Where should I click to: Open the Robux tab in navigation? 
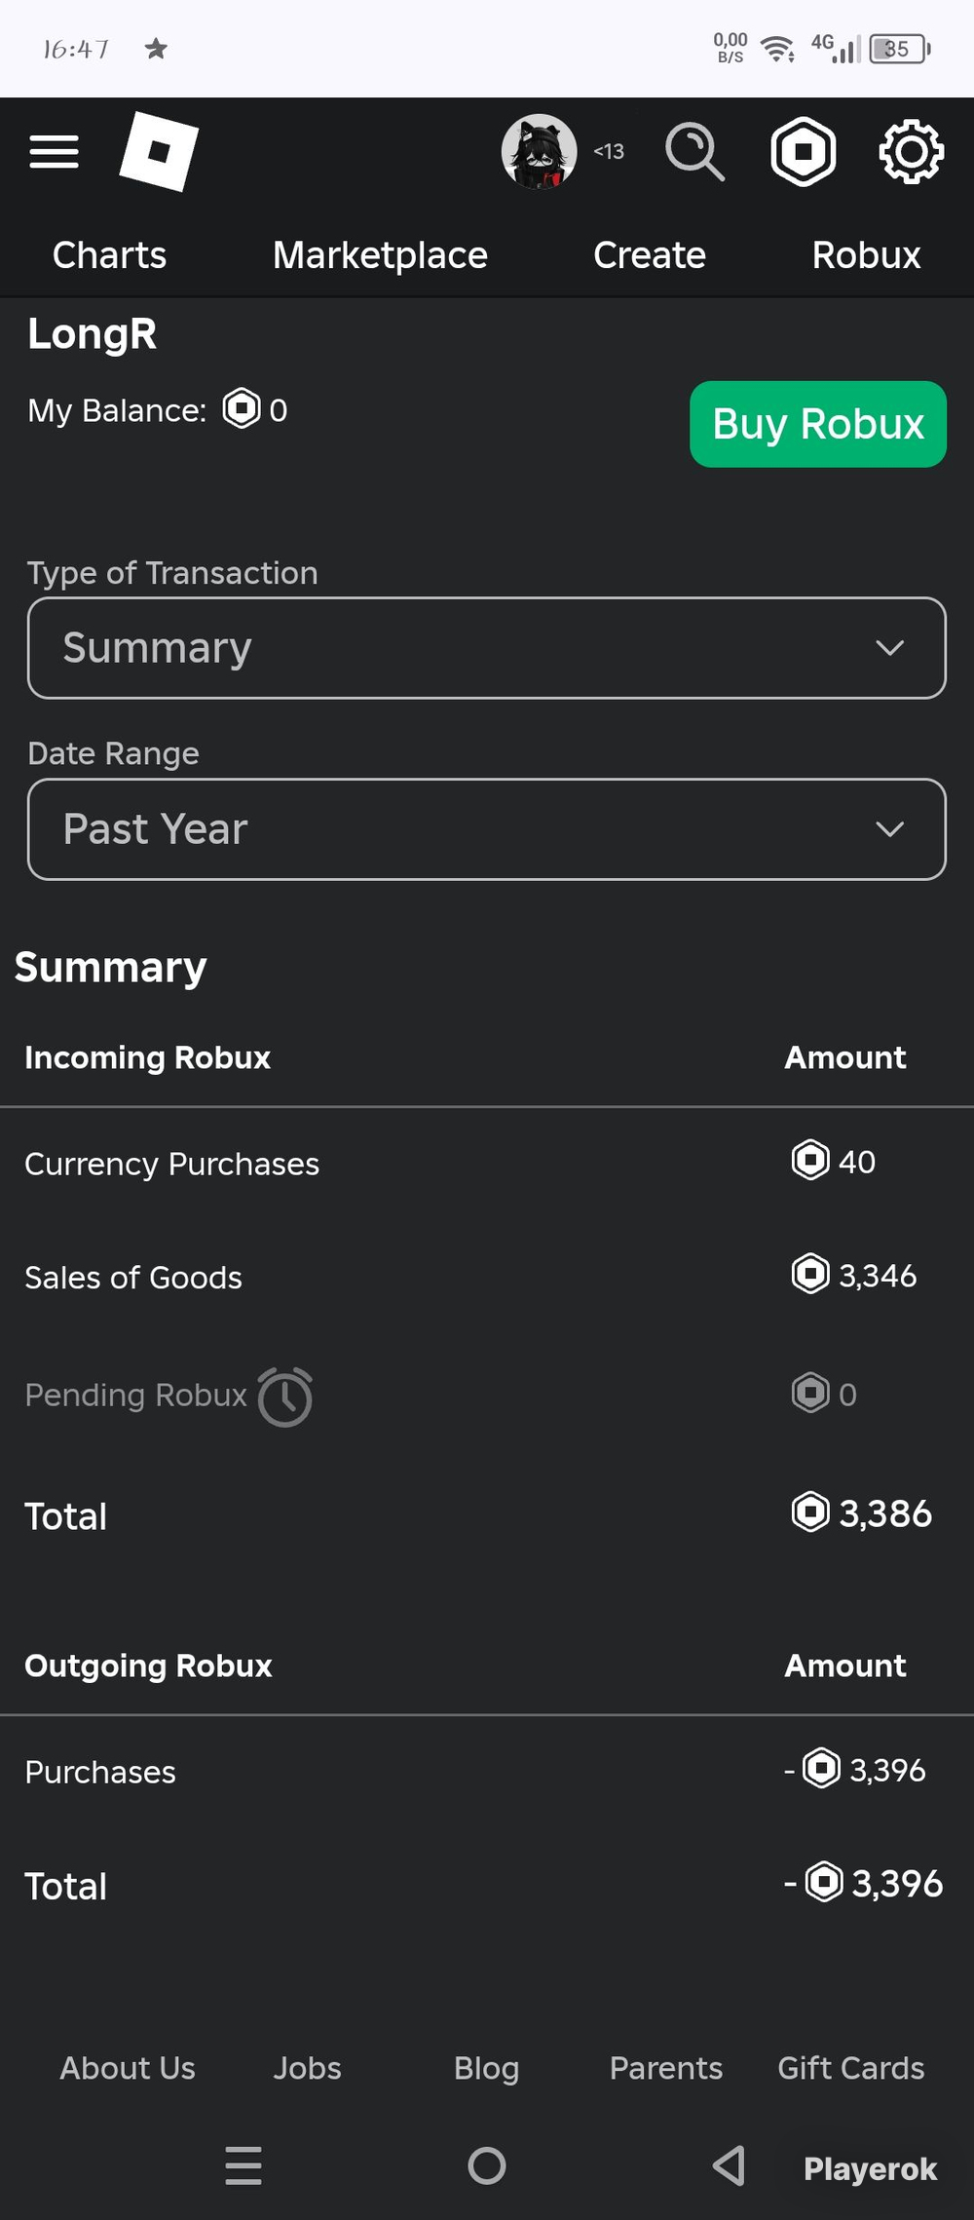pos(867,255)
